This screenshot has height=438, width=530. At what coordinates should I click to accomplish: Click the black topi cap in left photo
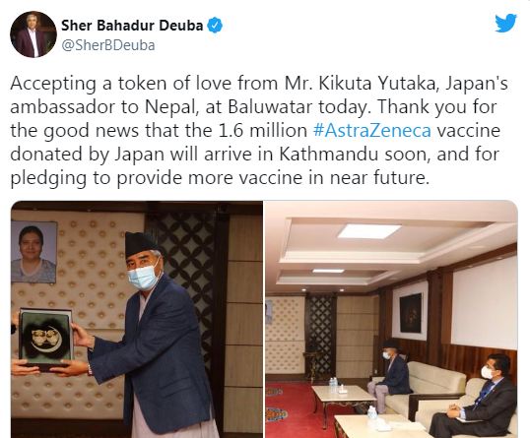[141, 244]
